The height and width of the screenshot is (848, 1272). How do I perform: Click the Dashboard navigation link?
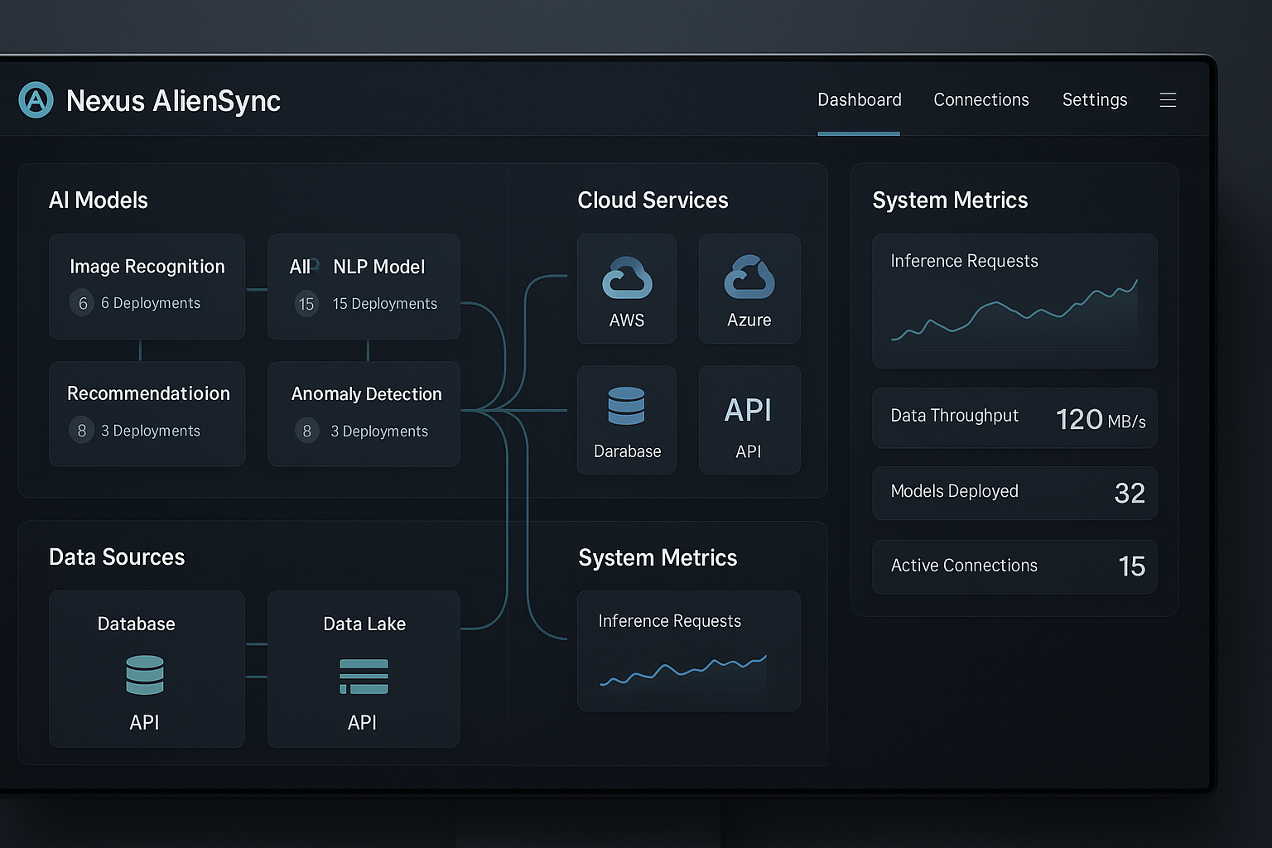pyautogui.click(x=859, y=99)
